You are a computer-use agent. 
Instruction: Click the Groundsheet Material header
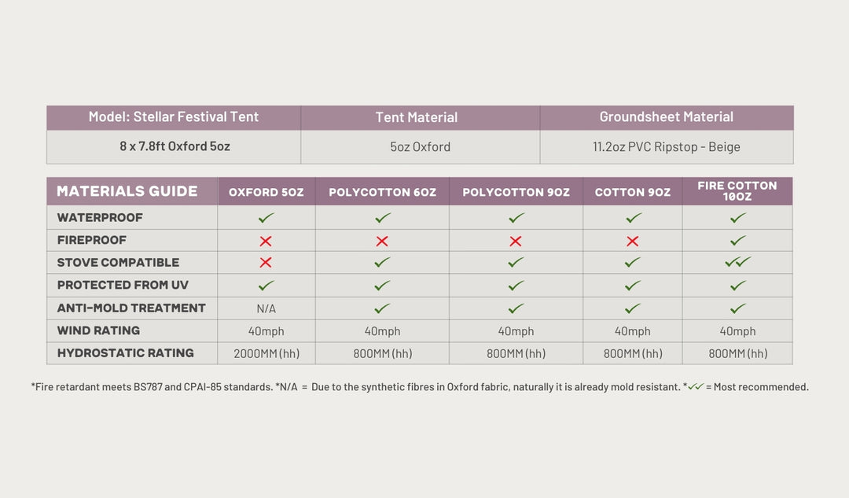point(667,117)
